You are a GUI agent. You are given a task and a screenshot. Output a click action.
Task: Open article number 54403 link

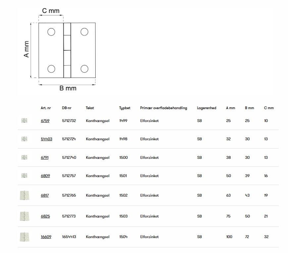point(46,139)
